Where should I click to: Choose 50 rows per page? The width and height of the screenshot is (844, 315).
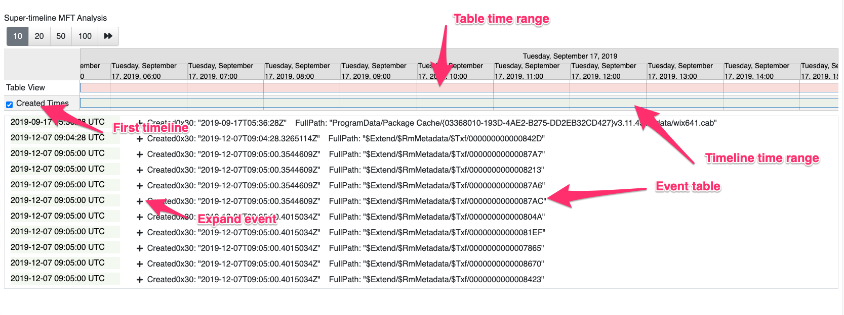point(61,36)
